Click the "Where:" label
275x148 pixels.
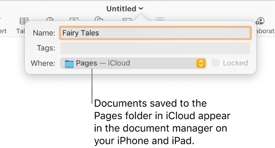pyautogui.click(x=43, y=64)
